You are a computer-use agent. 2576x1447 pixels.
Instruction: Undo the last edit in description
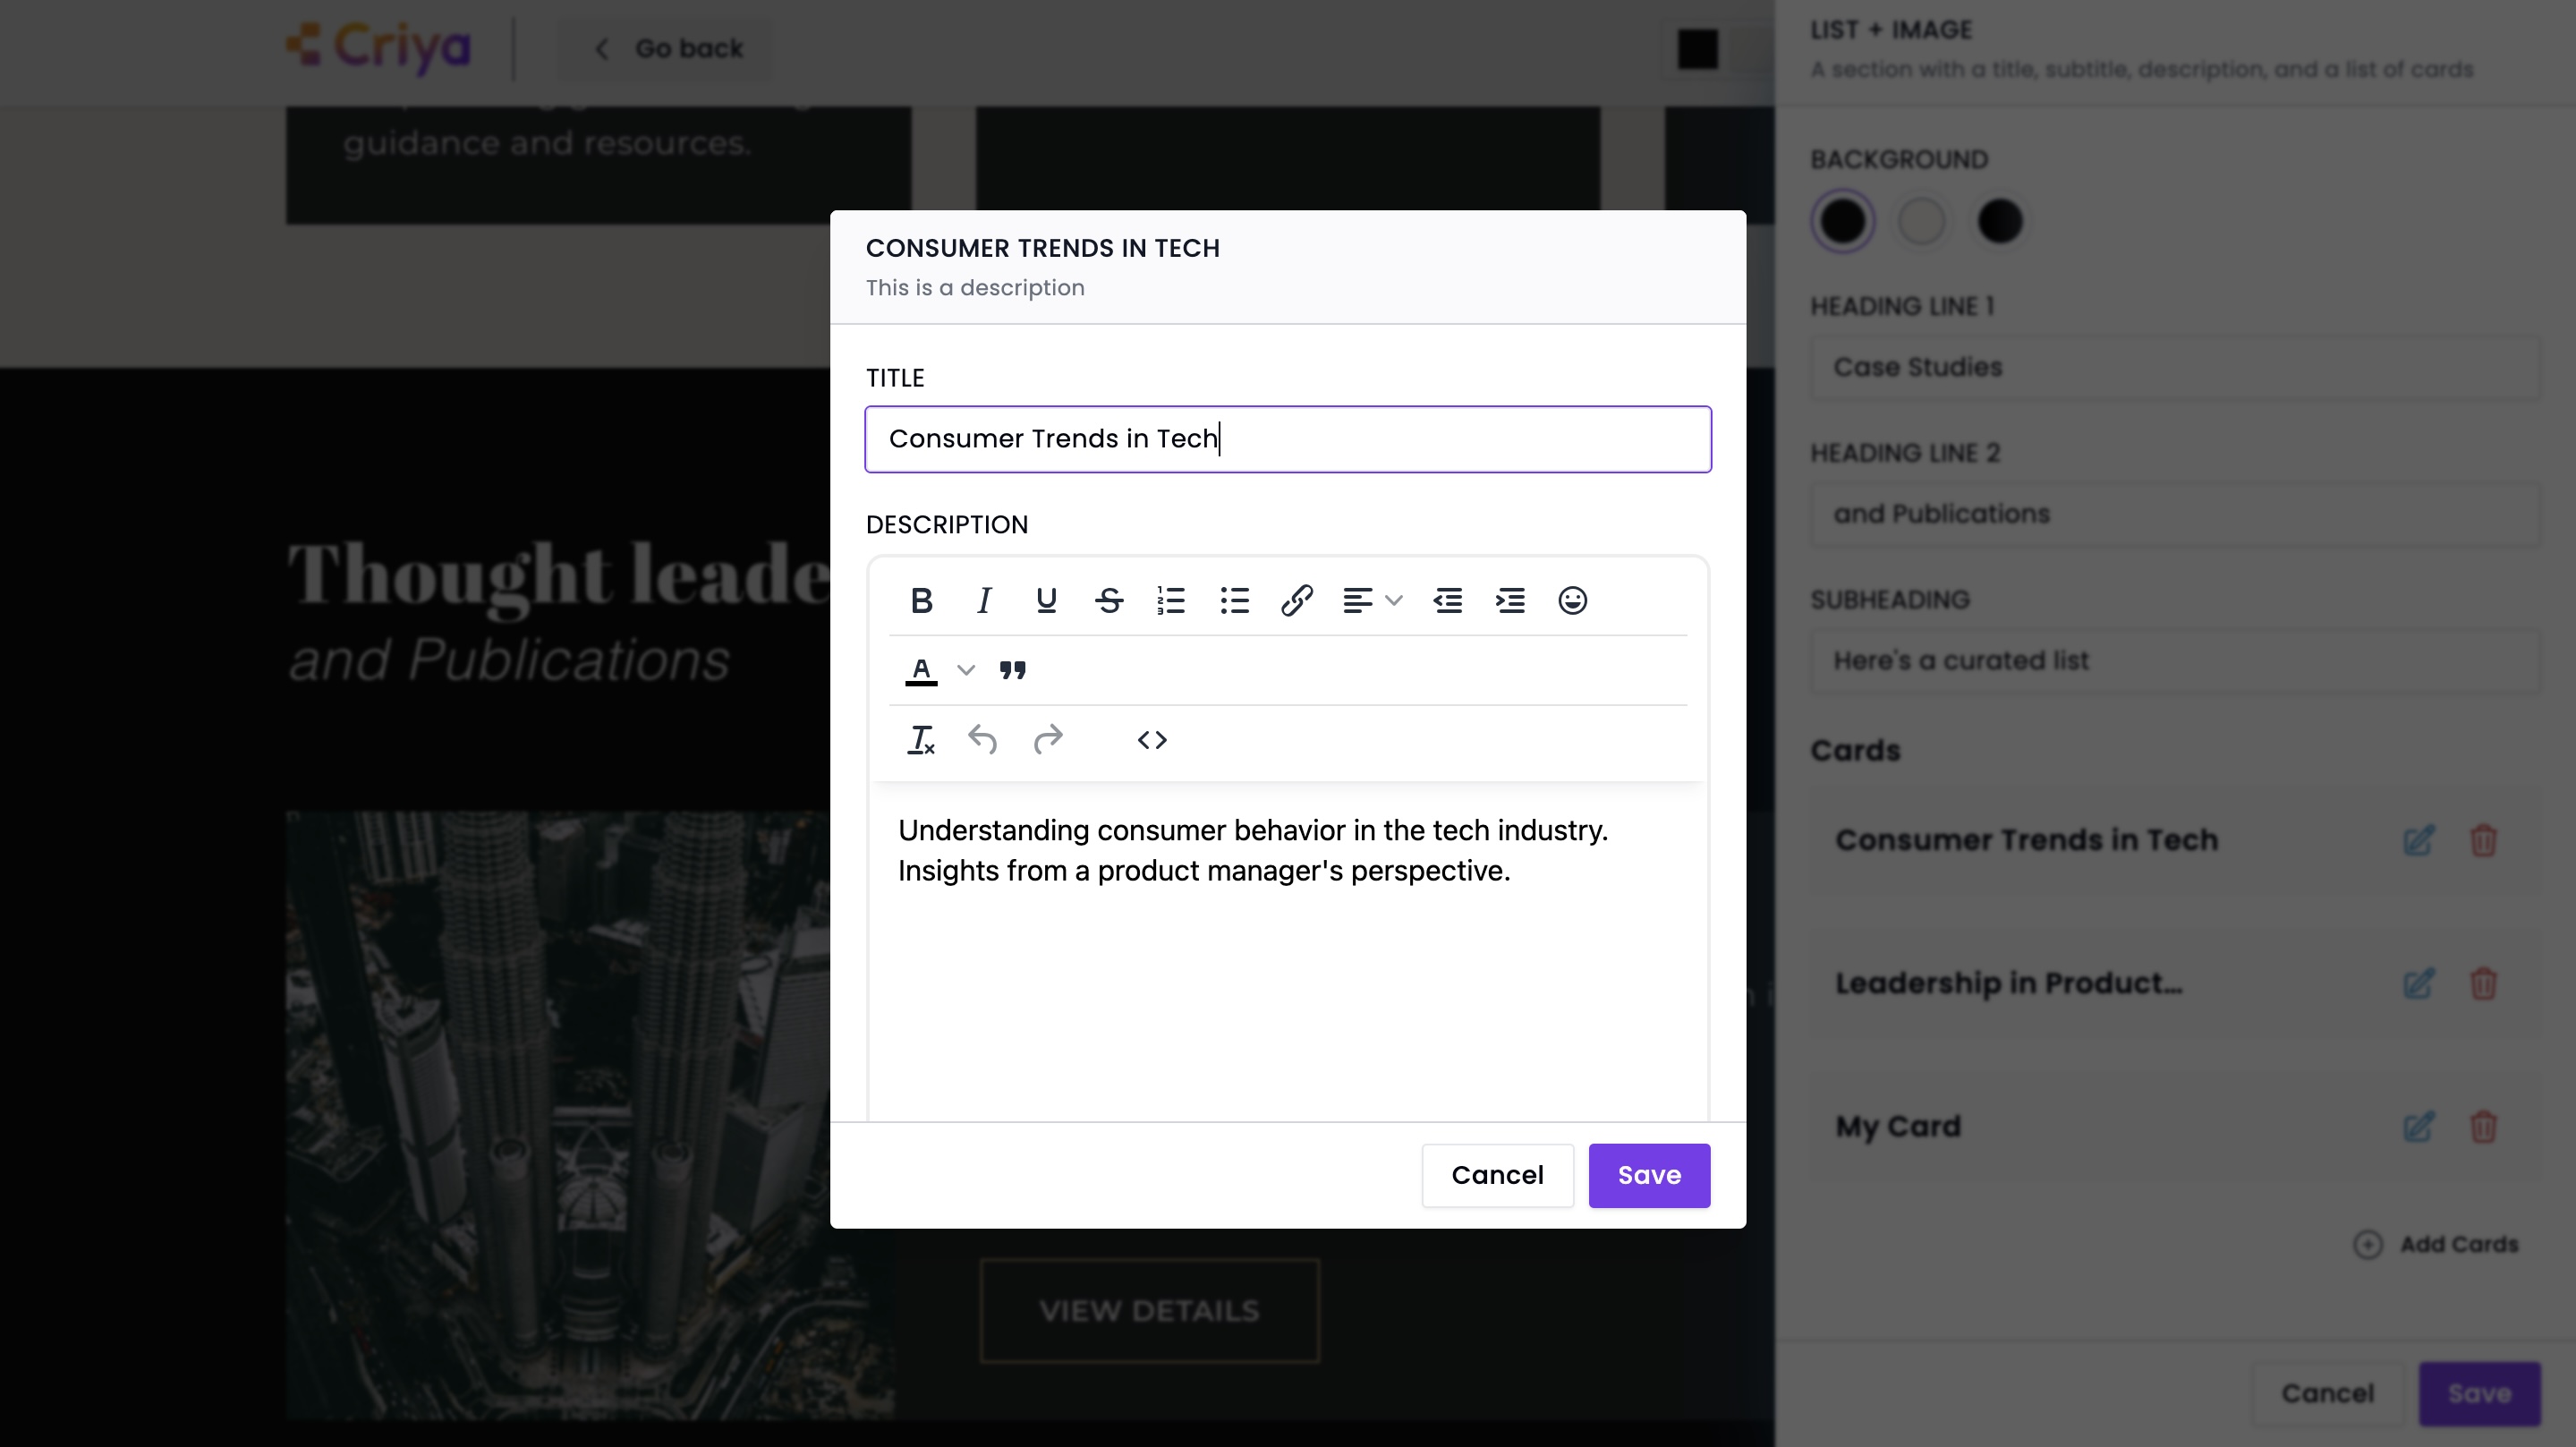[982, 740]
